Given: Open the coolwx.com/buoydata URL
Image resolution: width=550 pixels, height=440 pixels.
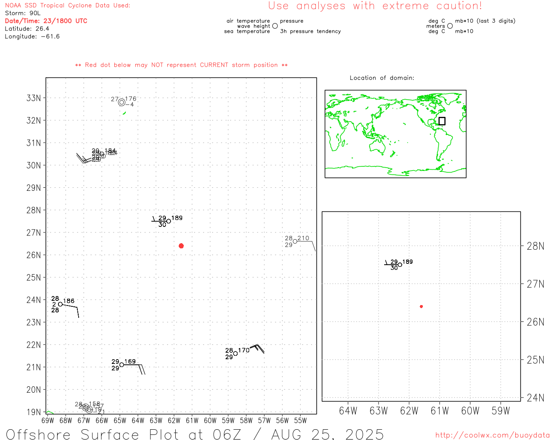Looking at the screenshot, I should (x=492, y=435).
